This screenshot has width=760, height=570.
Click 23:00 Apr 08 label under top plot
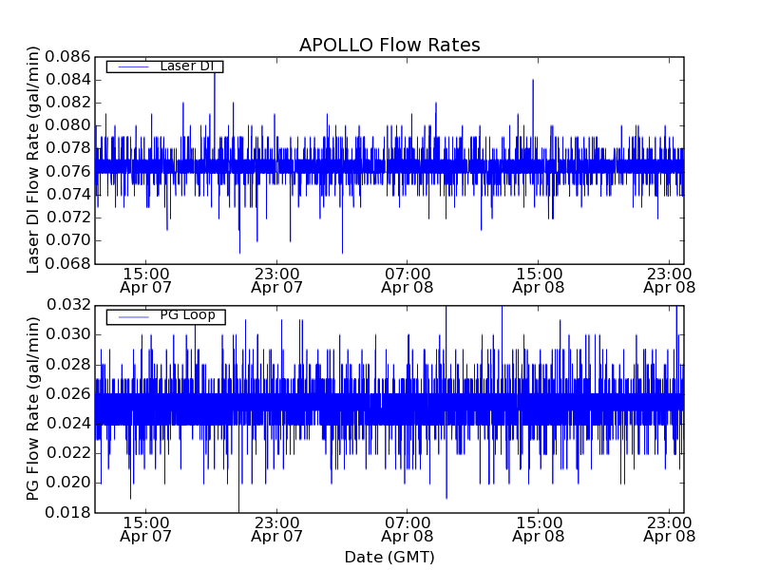click(670, 278)
